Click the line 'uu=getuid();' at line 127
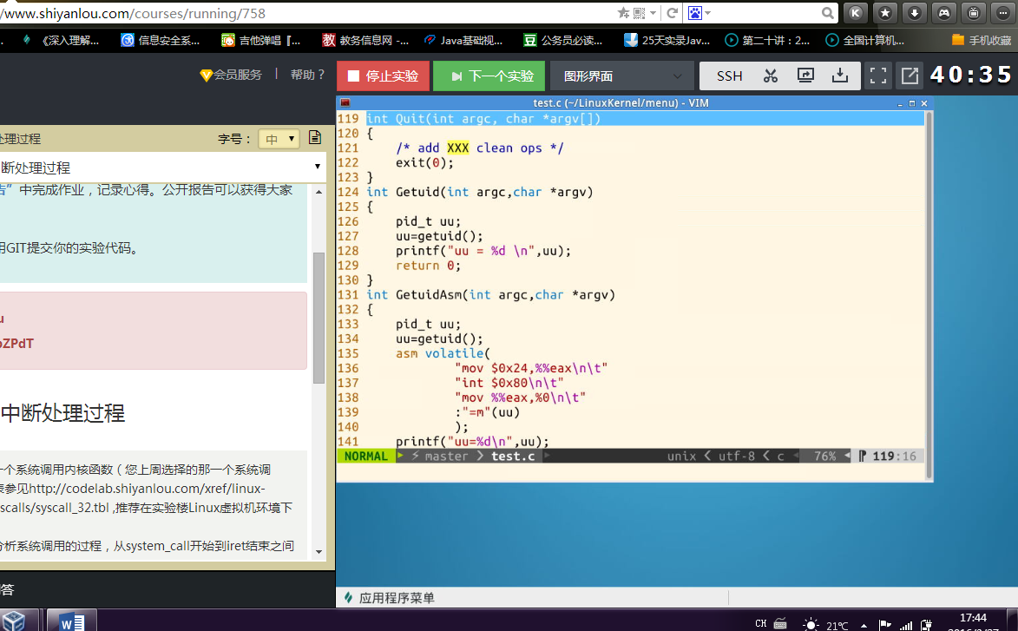The width and height of the screenshot is (1018, 631). pos(439,236)
